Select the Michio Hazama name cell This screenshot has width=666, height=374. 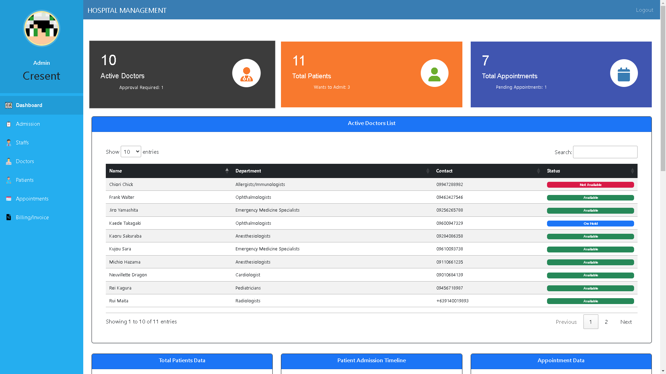(x=169, y=262)
